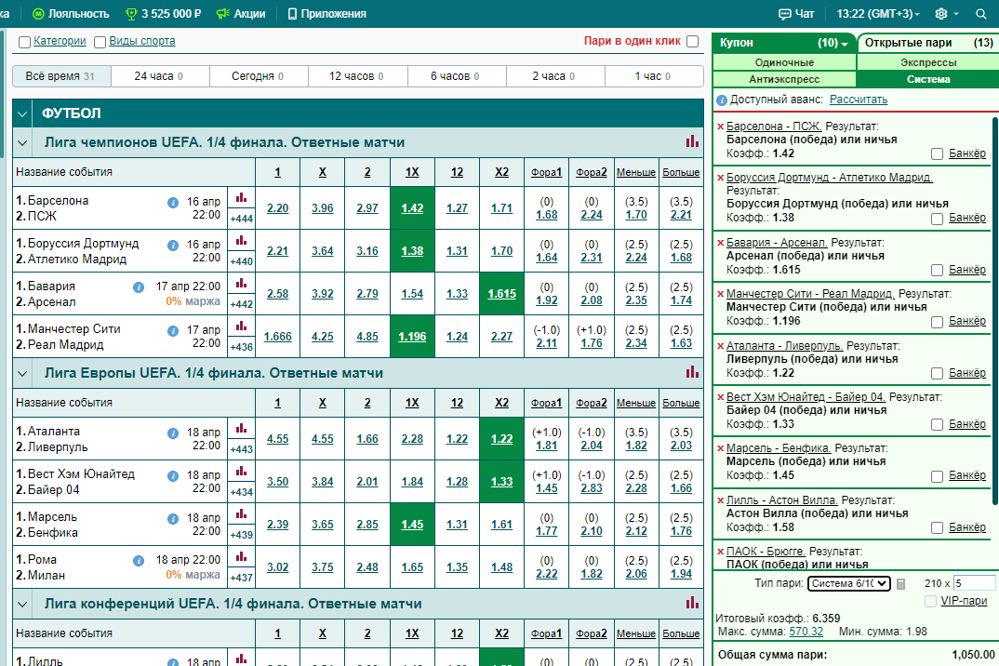This screenshot has width=999, height=666.
Task: Collapse Лига Европы UEFA section
Action: coord(22,374)
